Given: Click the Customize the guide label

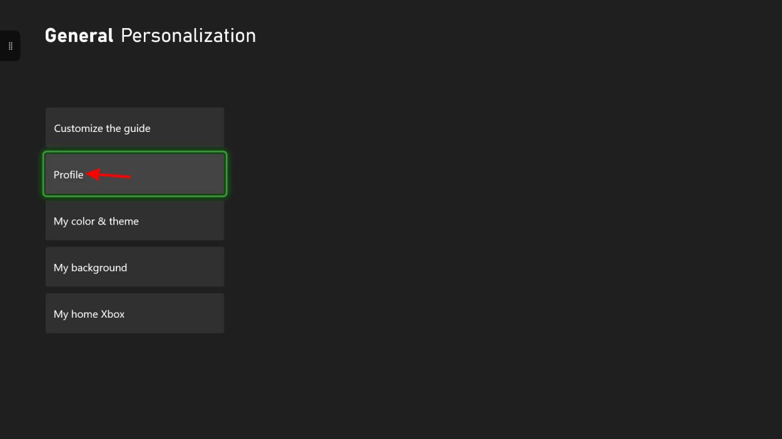Looking at the screenshot, I should click(x=102, y=128).
